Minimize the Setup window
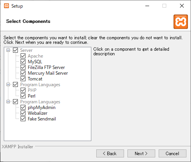 tap(147, 6)
